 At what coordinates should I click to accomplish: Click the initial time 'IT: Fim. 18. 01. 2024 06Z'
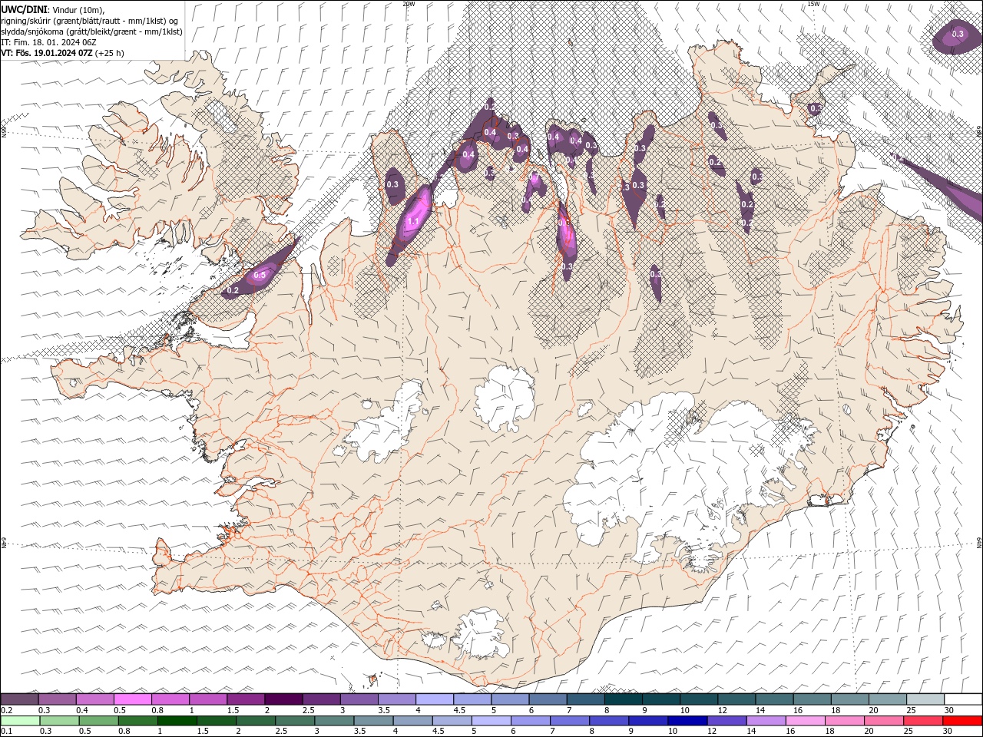(x=48, y=42)
